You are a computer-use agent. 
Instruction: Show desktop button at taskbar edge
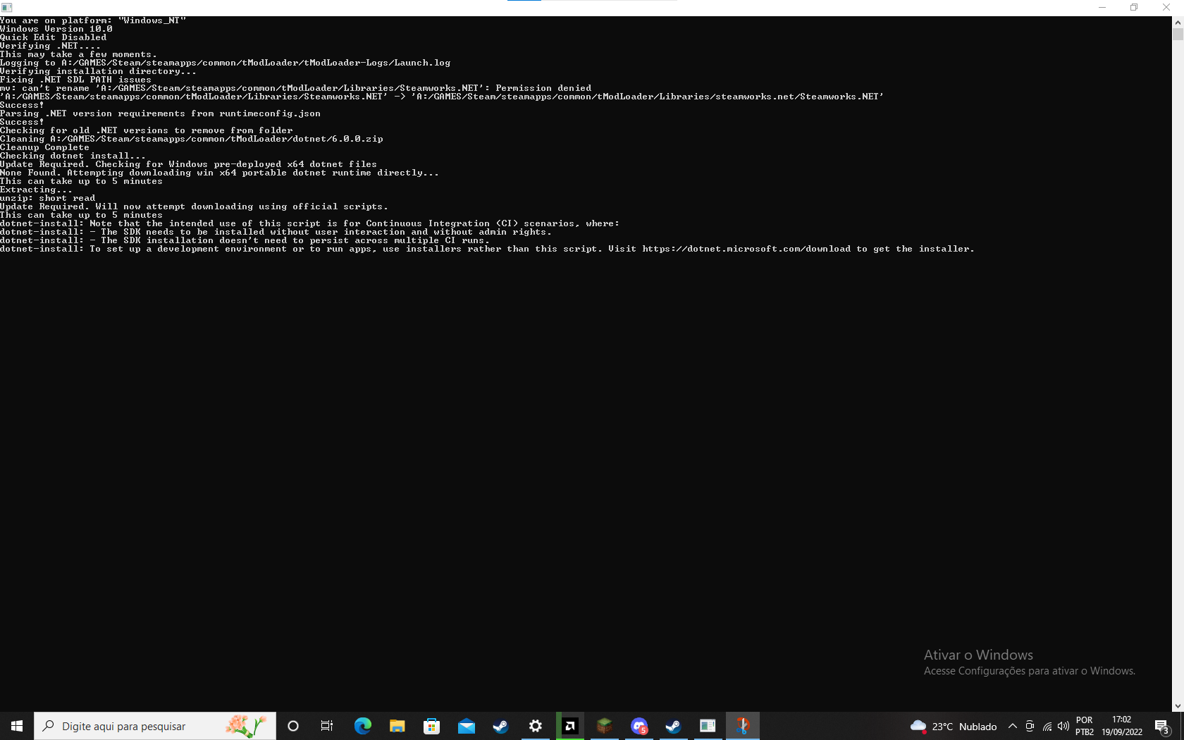1182,726
